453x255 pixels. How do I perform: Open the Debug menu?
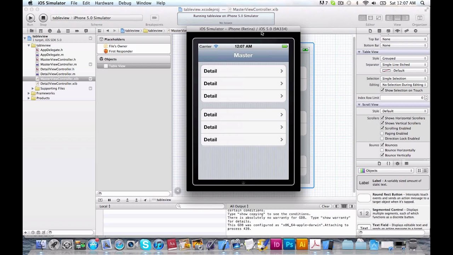click(x=125, y=3)
